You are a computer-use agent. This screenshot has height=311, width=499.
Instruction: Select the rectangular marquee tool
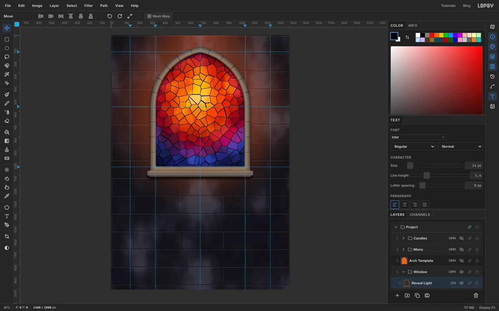[x=7, y=39]
